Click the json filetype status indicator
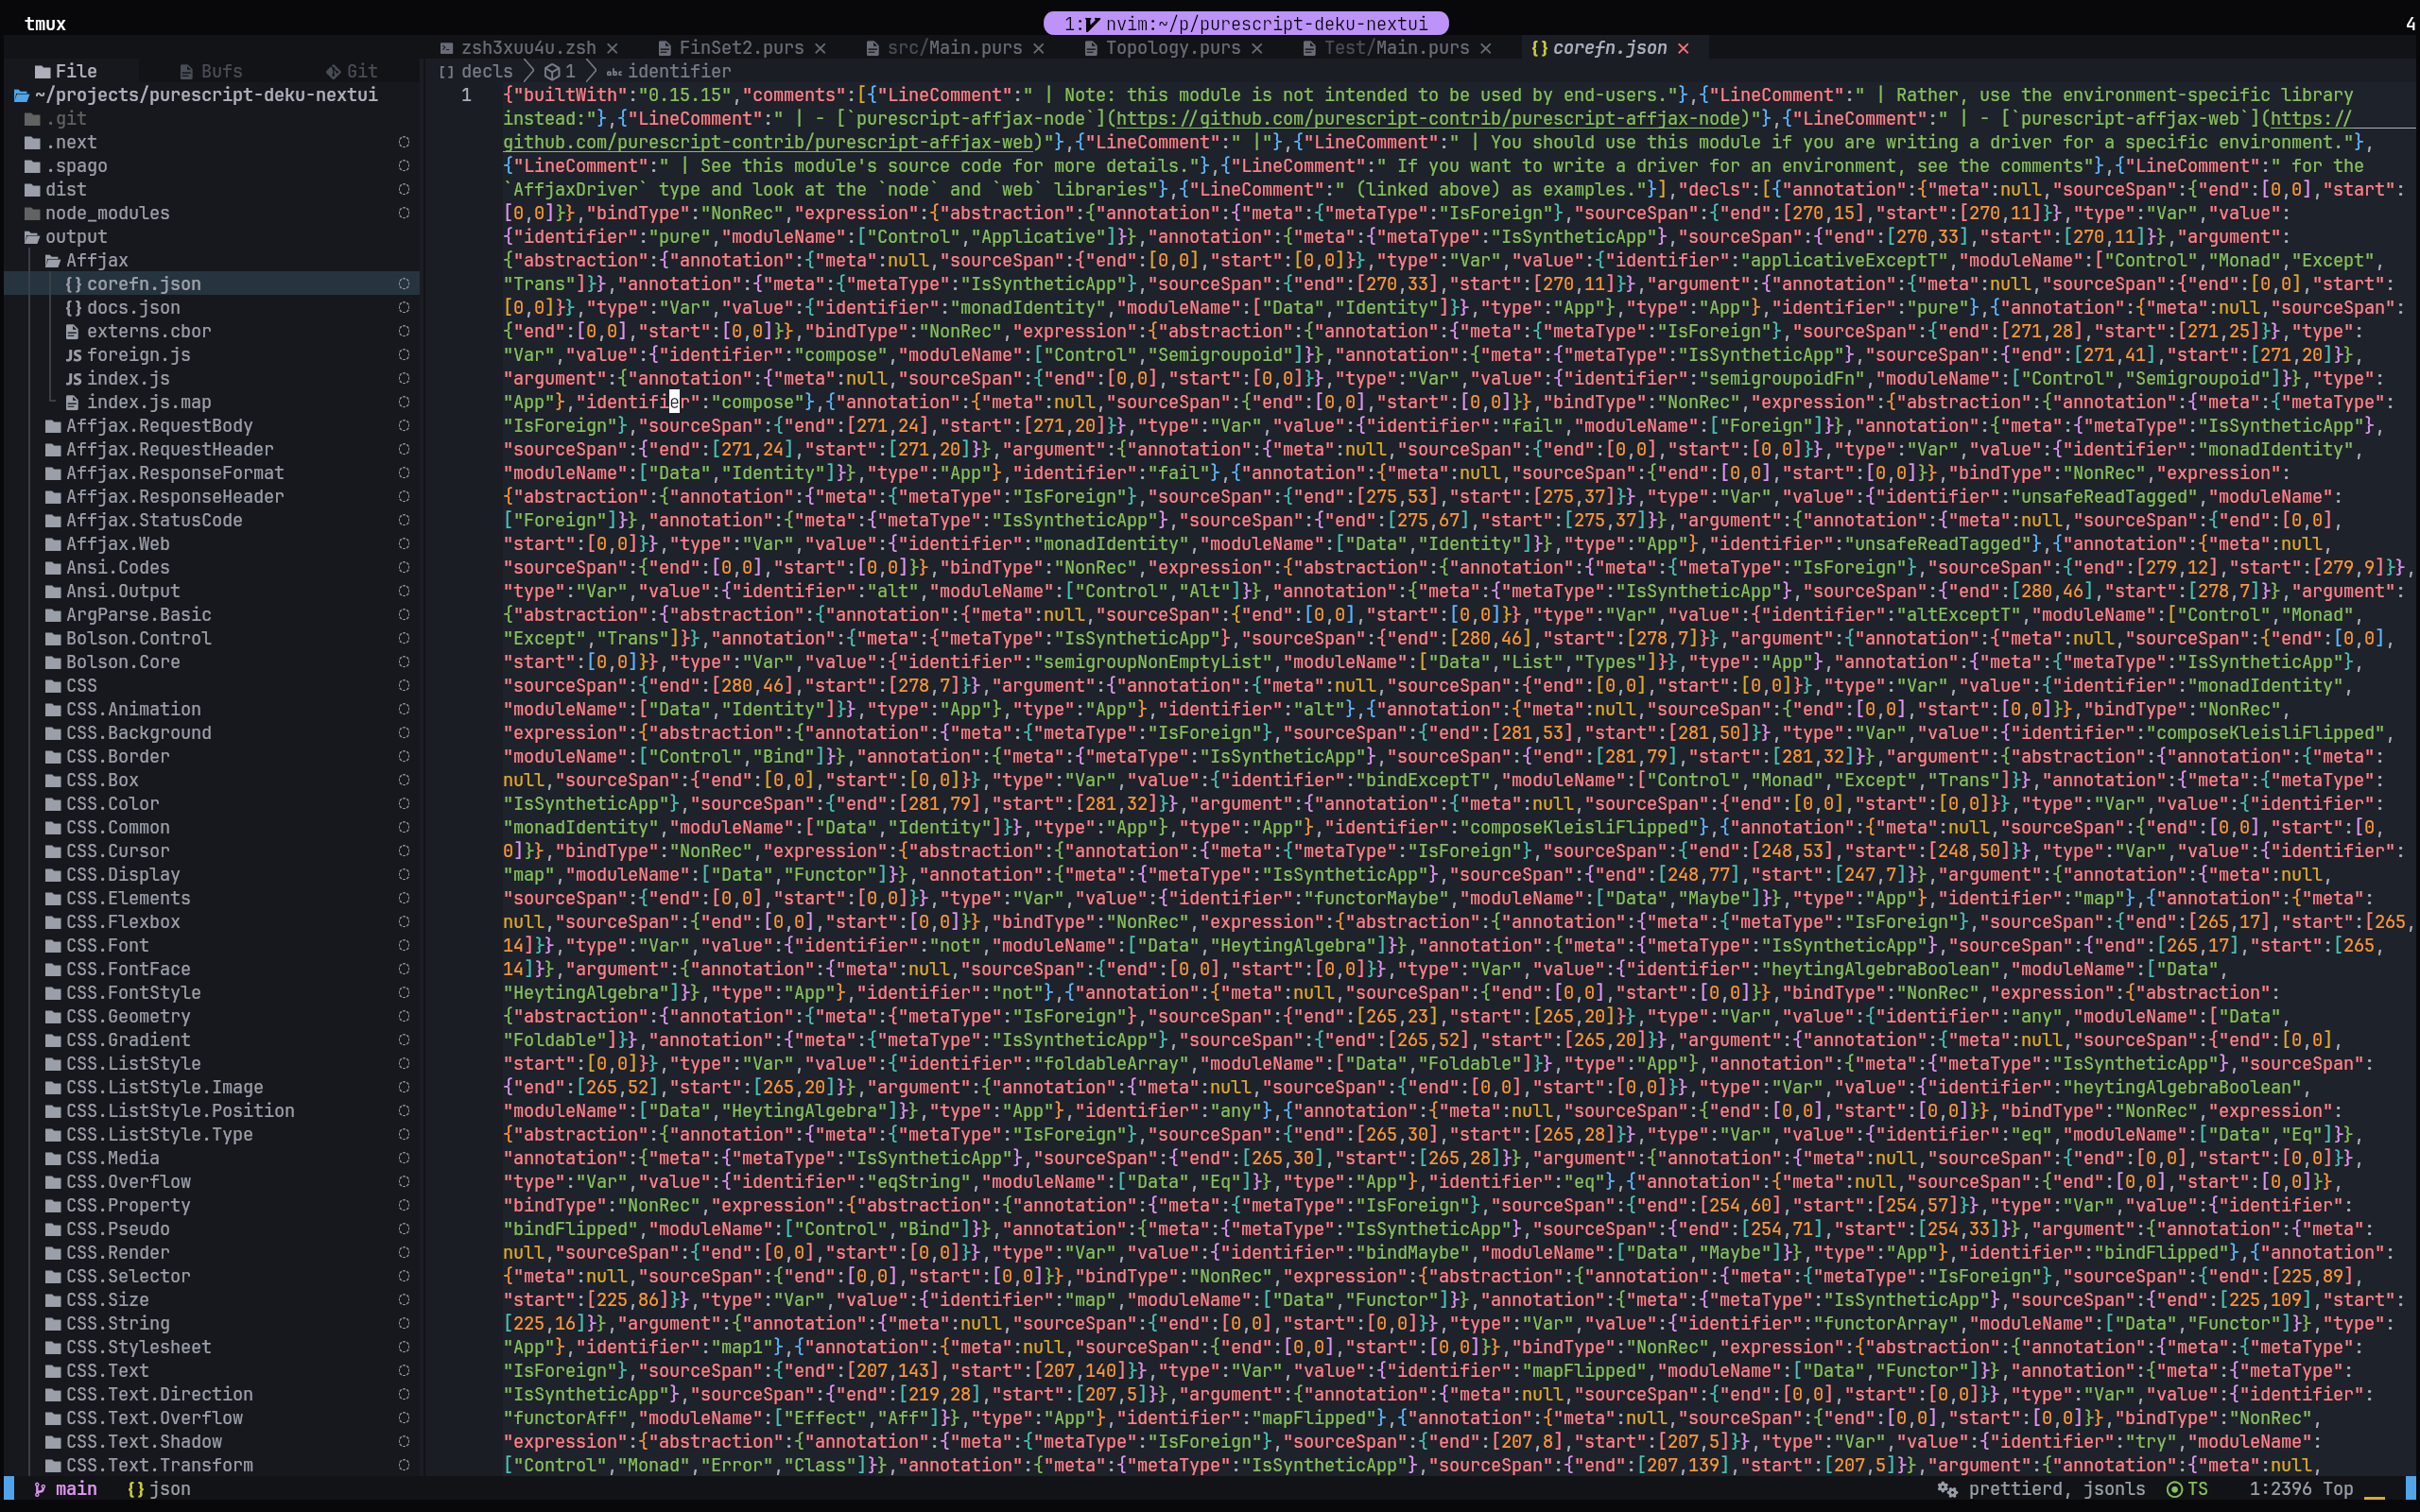 159,1489
